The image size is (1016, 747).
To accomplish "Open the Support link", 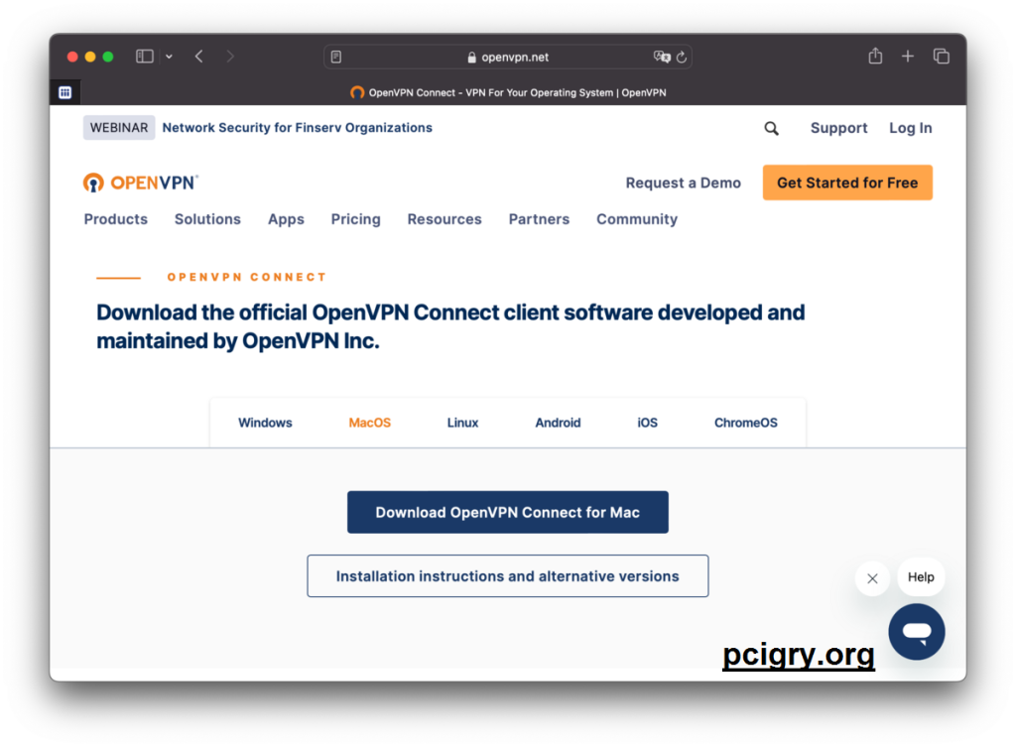I will point(838,128).
